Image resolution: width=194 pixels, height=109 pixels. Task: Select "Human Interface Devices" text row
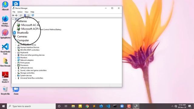[30, 48]
